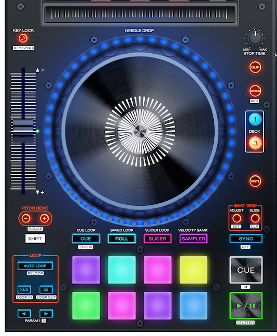Hit the blue bottom-row performance pad
This screenshot has height=336, width=277.
pos(193,306)
